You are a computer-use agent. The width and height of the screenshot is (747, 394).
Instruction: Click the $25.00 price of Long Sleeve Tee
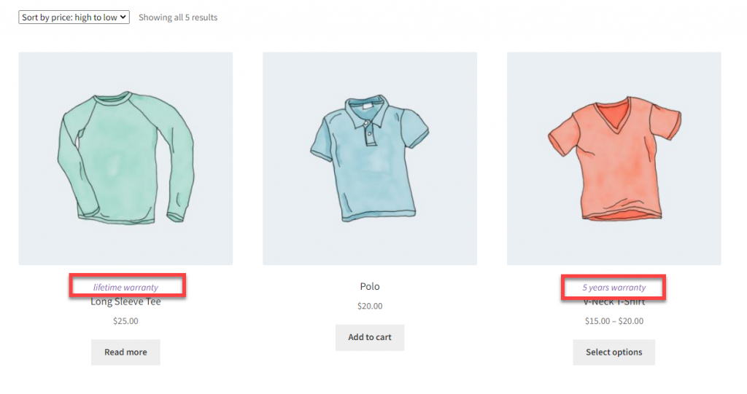[x=125, y=321]
